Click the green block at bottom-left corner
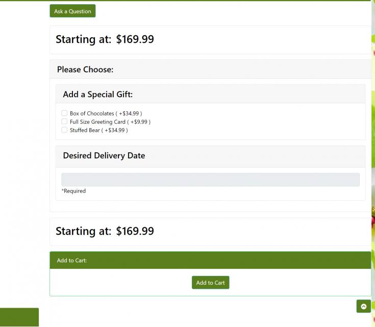This screenshot has height=327, width=375. (19, 317)
